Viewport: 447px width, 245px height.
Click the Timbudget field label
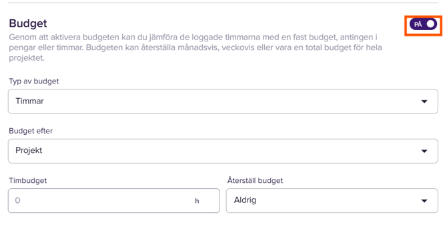28,180
